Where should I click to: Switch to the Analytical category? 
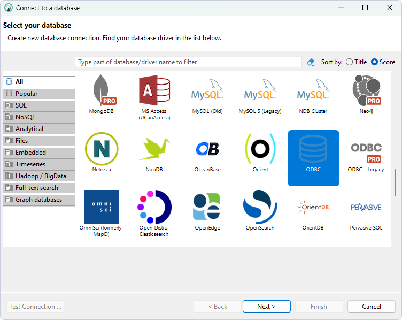pyautogui.click(x=39, y=129)
